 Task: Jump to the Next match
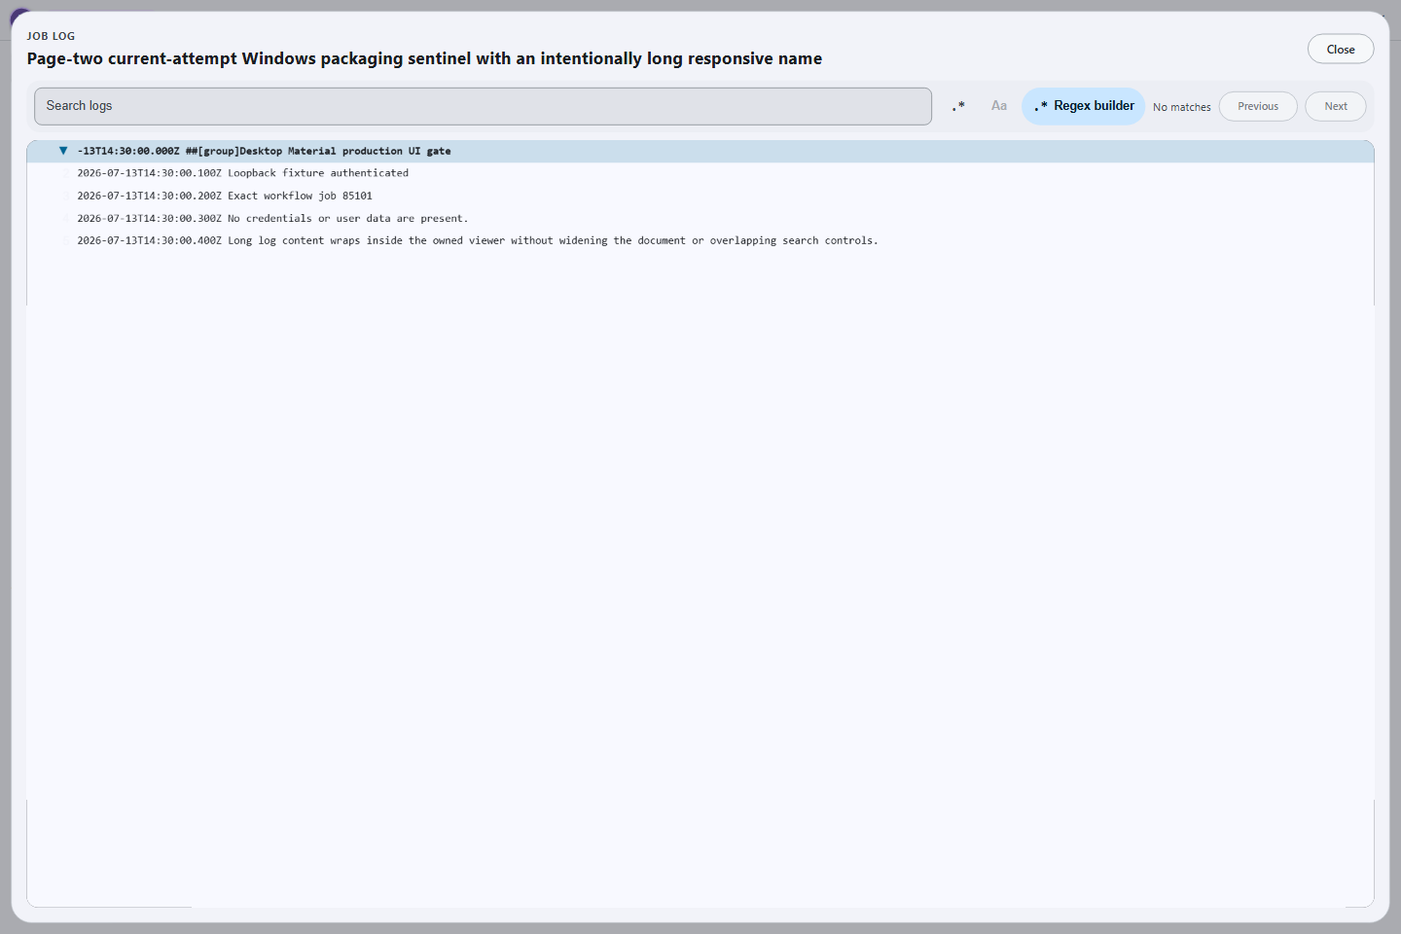tap(1336, 106)
